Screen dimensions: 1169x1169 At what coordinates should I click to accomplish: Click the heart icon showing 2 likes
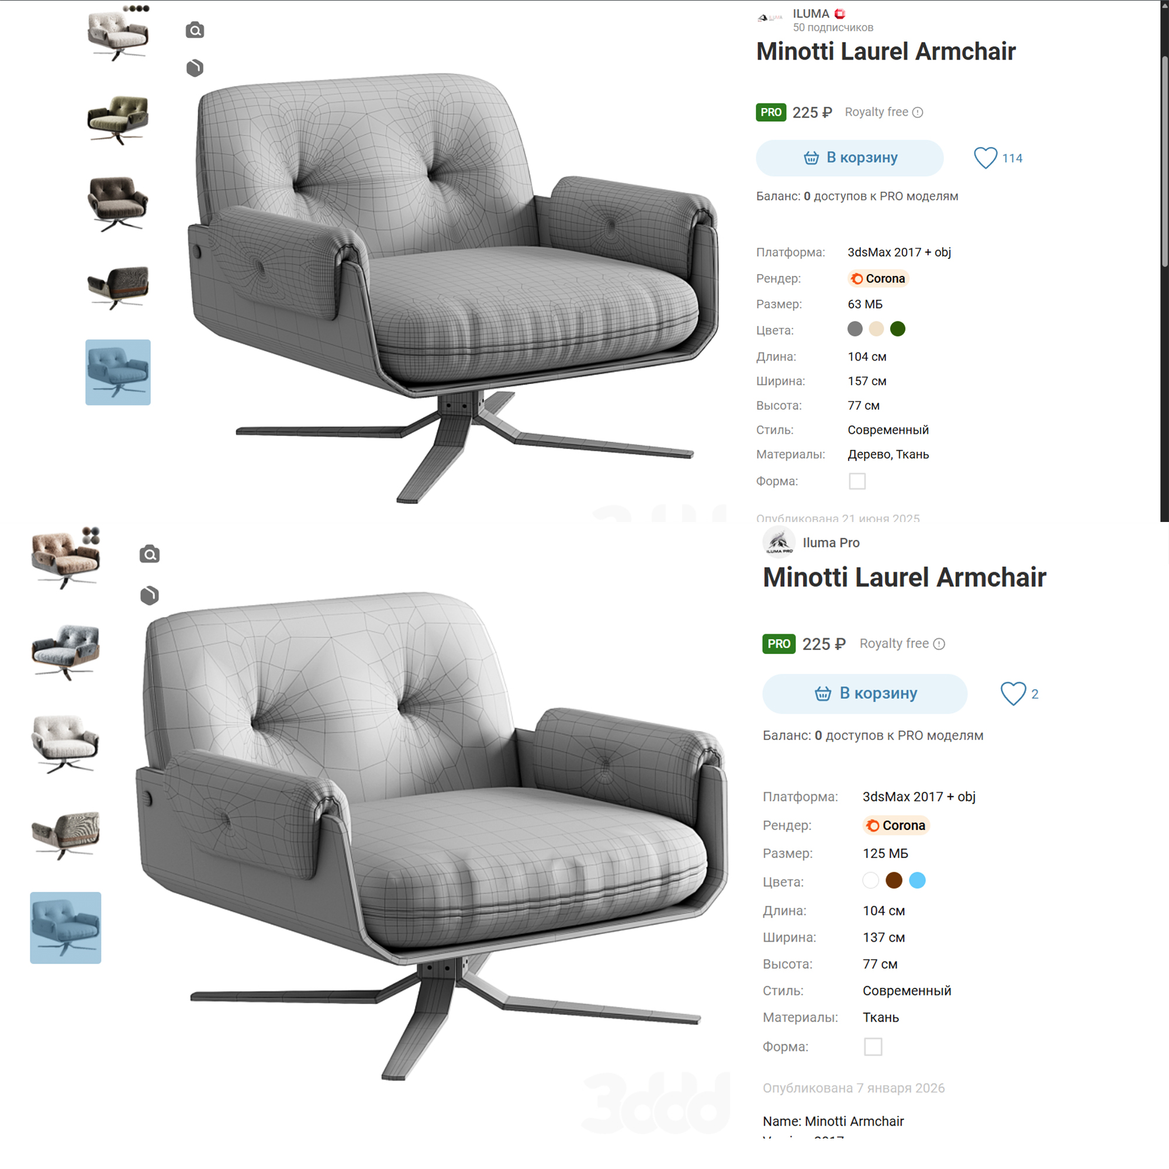click(x=1013, y=693)
